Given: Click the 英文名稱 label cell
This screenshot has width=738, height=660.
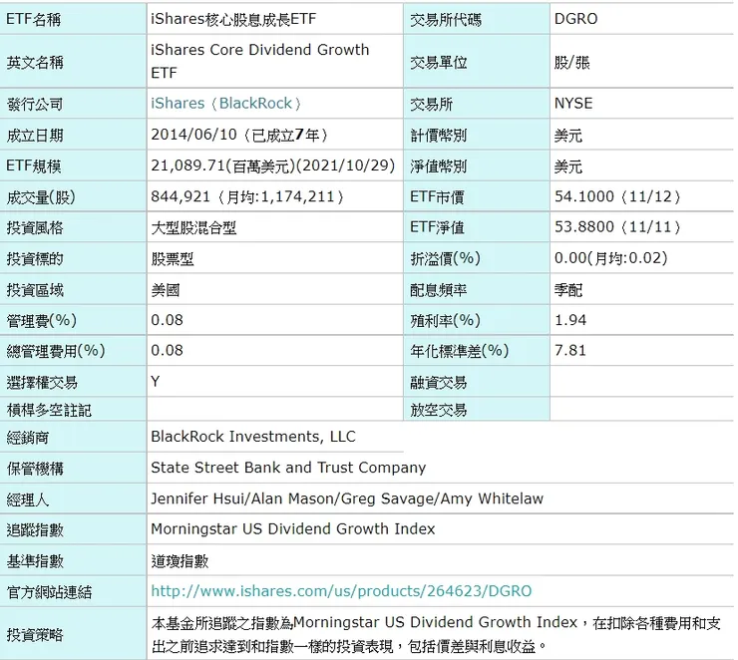Looking at the screenshot, I should (35, 62).
